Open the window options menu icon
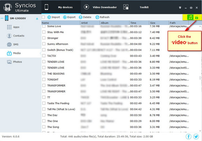This screenshot has height=141, width=202. pos(180,7)
